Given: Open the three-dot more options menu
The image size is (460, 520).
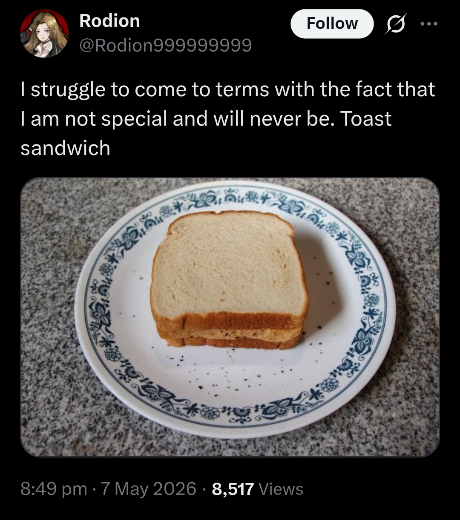Looking at the screenshot, I should coord(428,24).
